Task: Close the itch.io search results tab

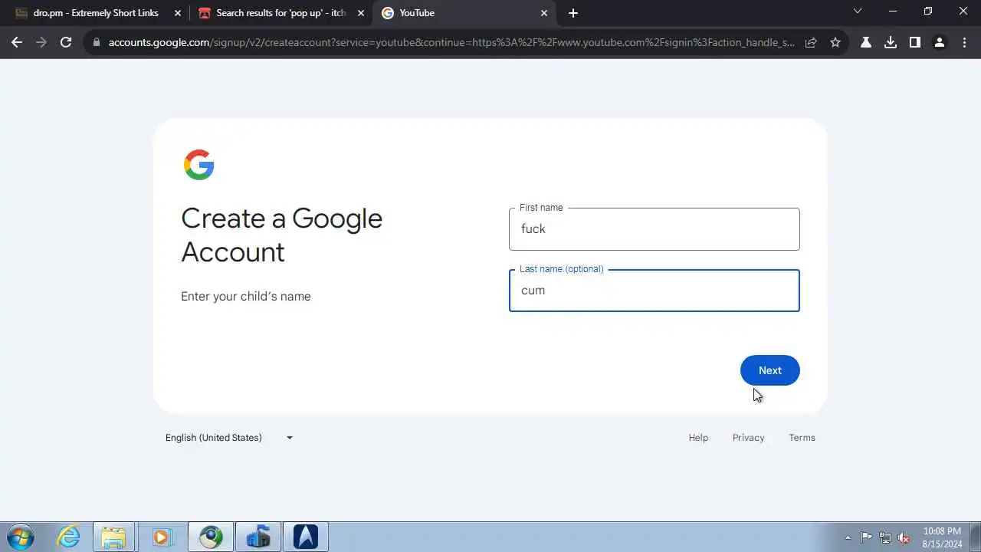Action: [x=361, y=13]
